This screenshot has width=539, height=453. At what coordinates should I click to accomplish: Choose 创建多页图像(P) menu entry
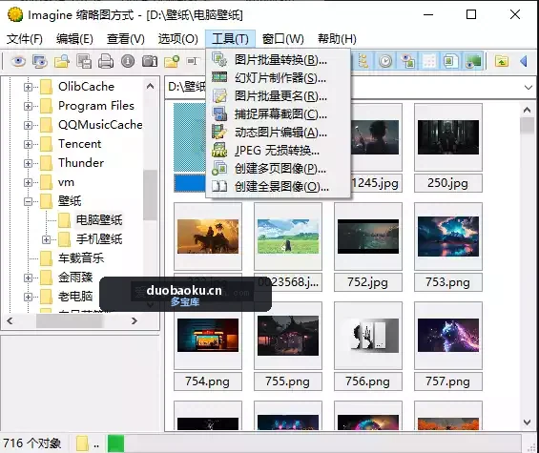[x=278, y=169]
